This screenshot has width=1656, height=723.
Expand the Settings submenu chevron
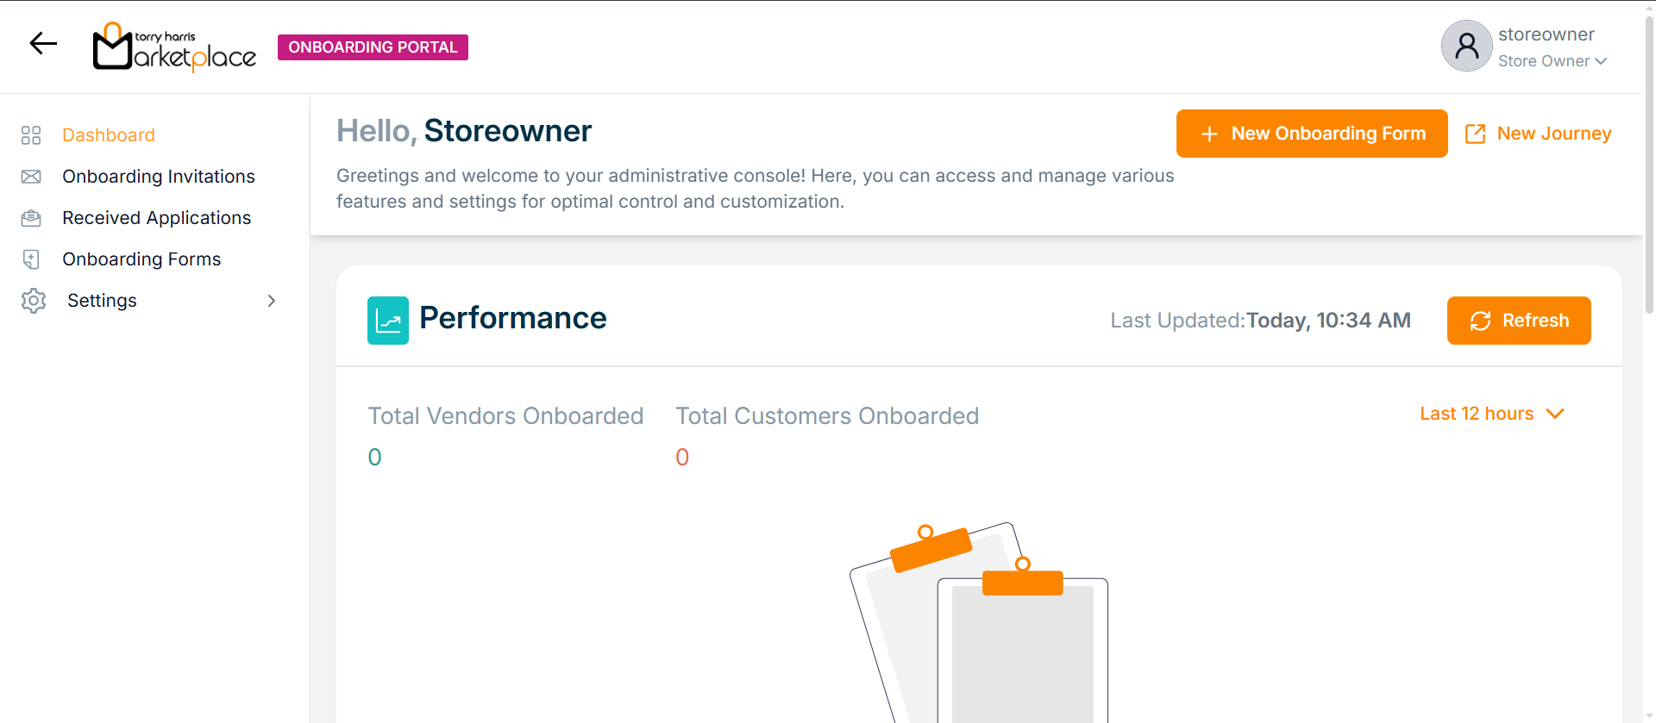(272, 301)
